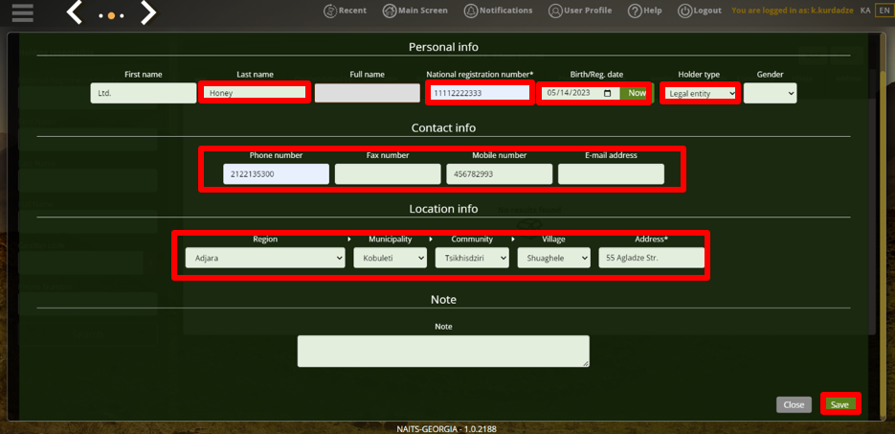Go forward with right arrow icon
895x434 pixels.
tap(148, 12)
